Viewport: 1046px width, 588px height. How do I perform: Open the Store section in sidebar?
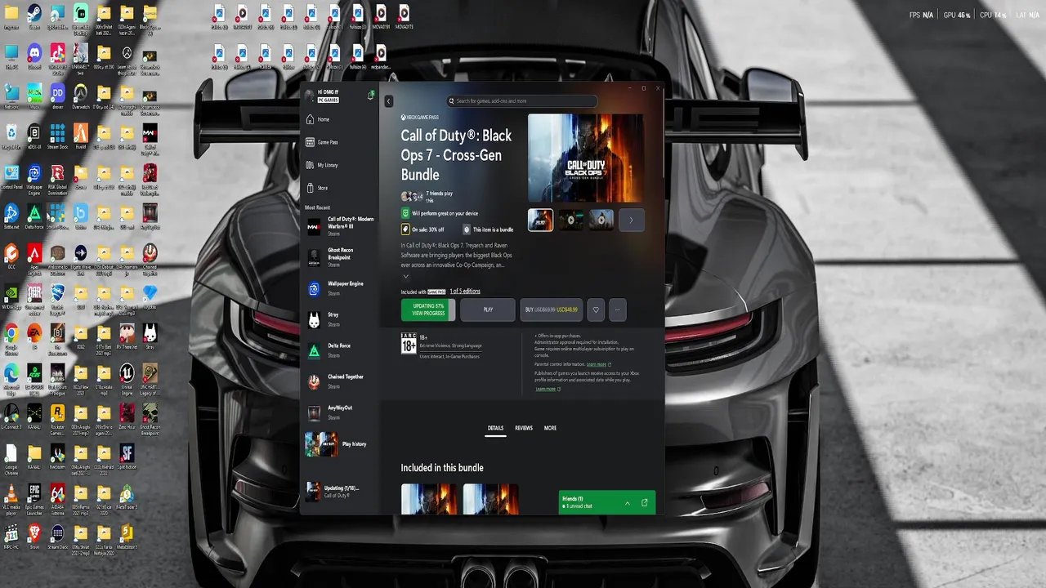(338, 188)
